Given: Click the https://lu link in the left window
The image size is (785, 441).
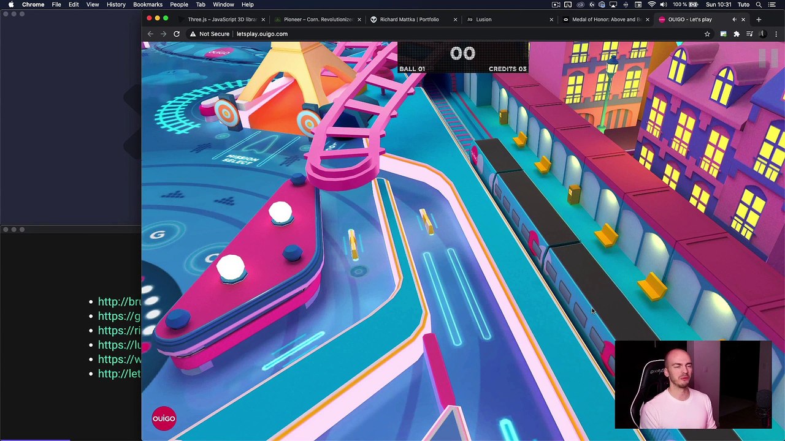Looking at the screenshot, I should pos(120,345).
